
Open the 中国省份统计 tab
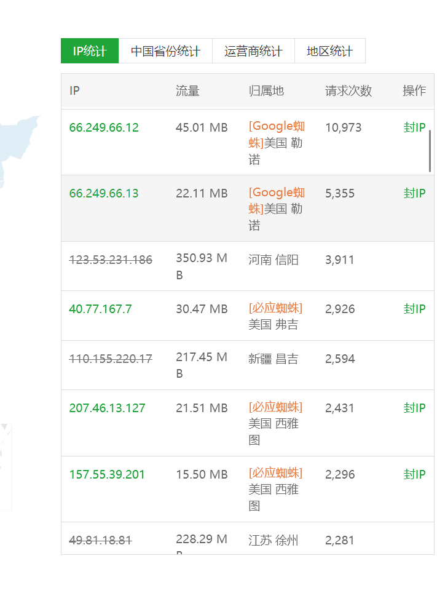pos(165,51)
